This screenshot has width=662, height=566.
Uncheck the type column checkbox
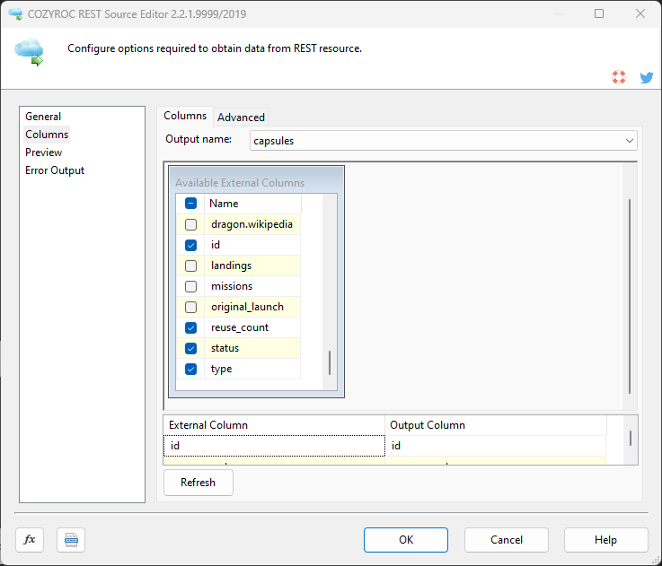tap(190, 369)
